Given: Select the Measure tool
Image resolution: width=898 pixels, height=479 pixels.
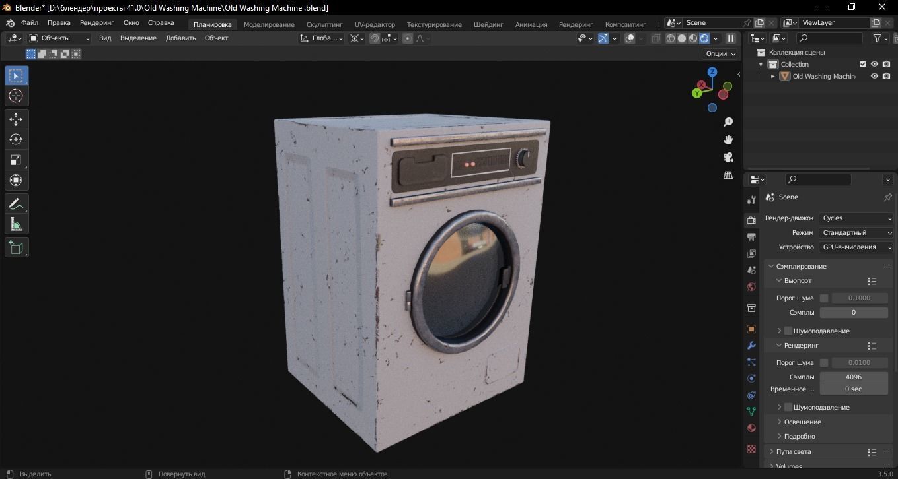Looking at the screenshot, I should click(x=16, y=224).
